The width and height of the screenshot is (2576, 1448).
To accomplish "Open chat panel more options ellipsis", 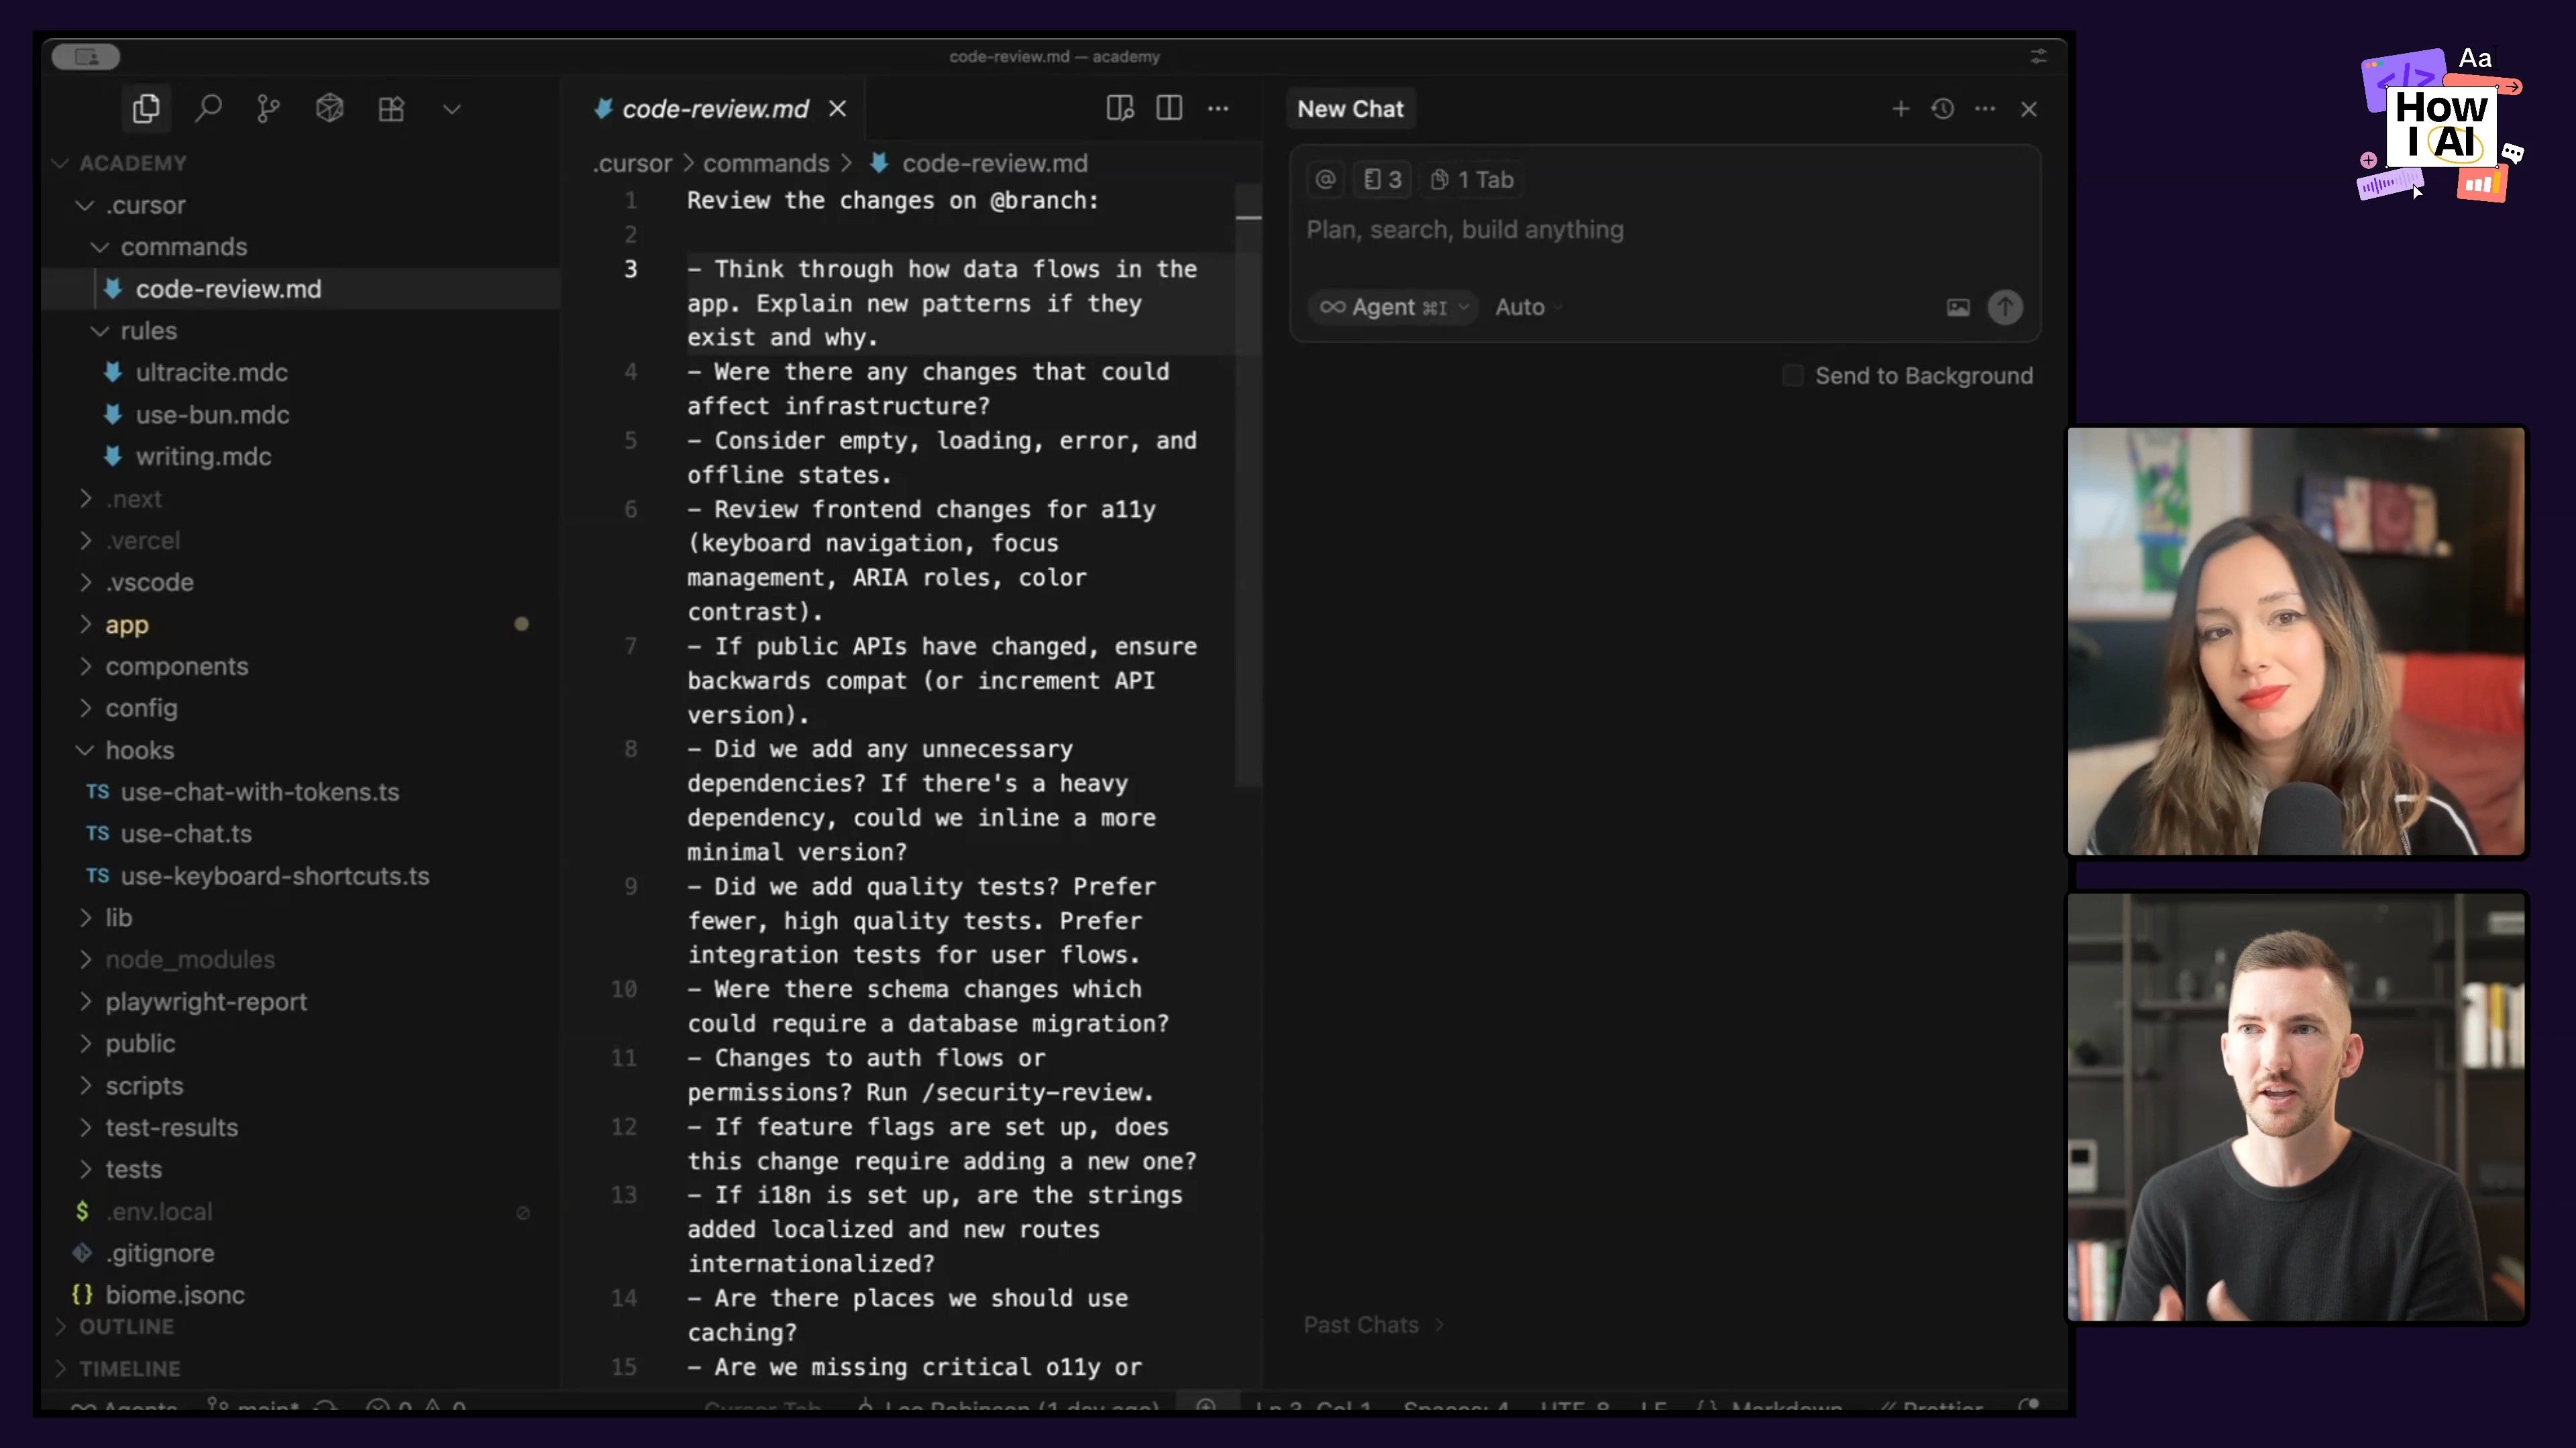I will pyautogui.click(x=1985, y=108).
